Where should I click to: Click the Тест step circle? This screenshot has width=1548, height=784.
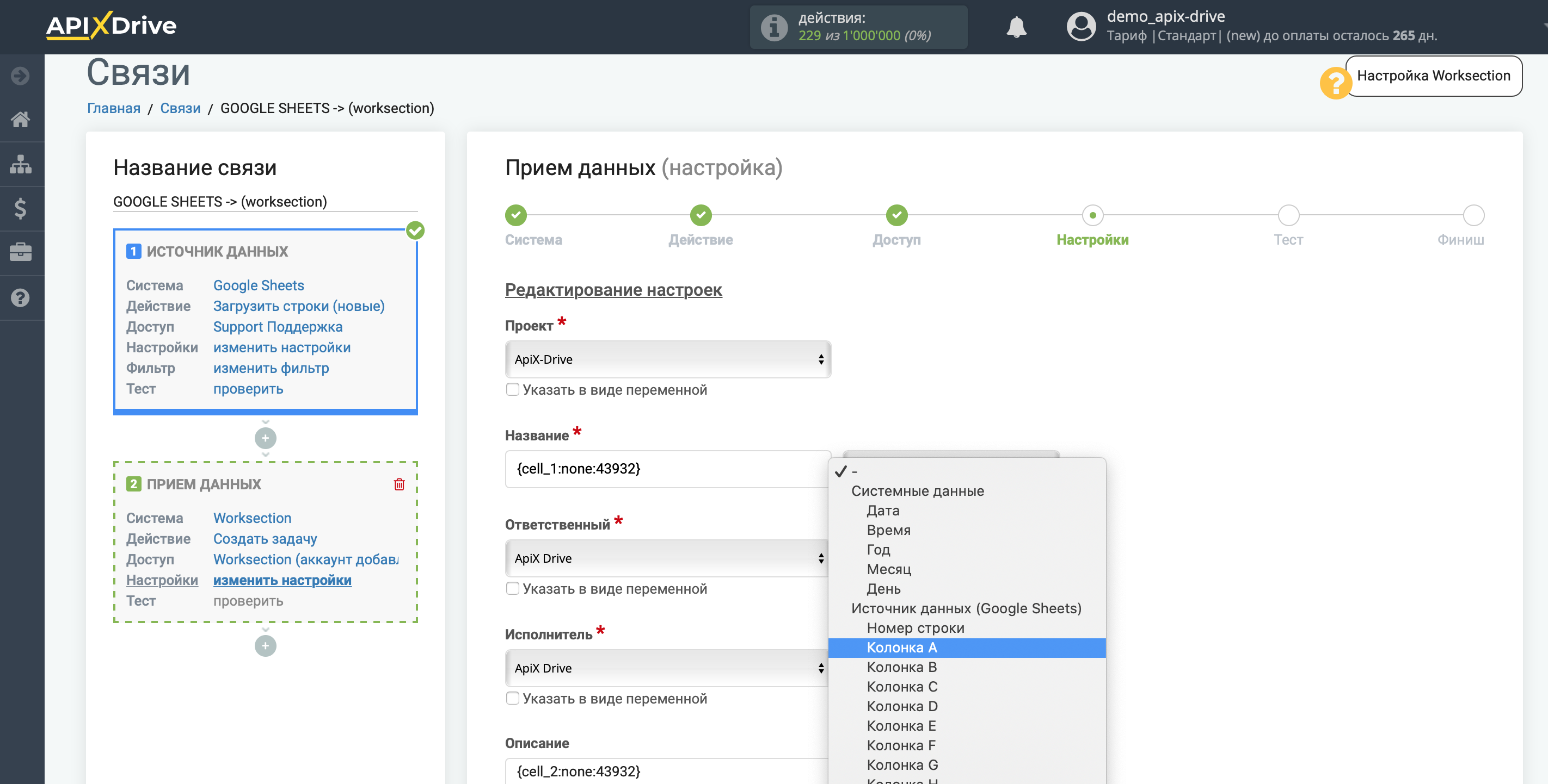(x=1288, y=215)
